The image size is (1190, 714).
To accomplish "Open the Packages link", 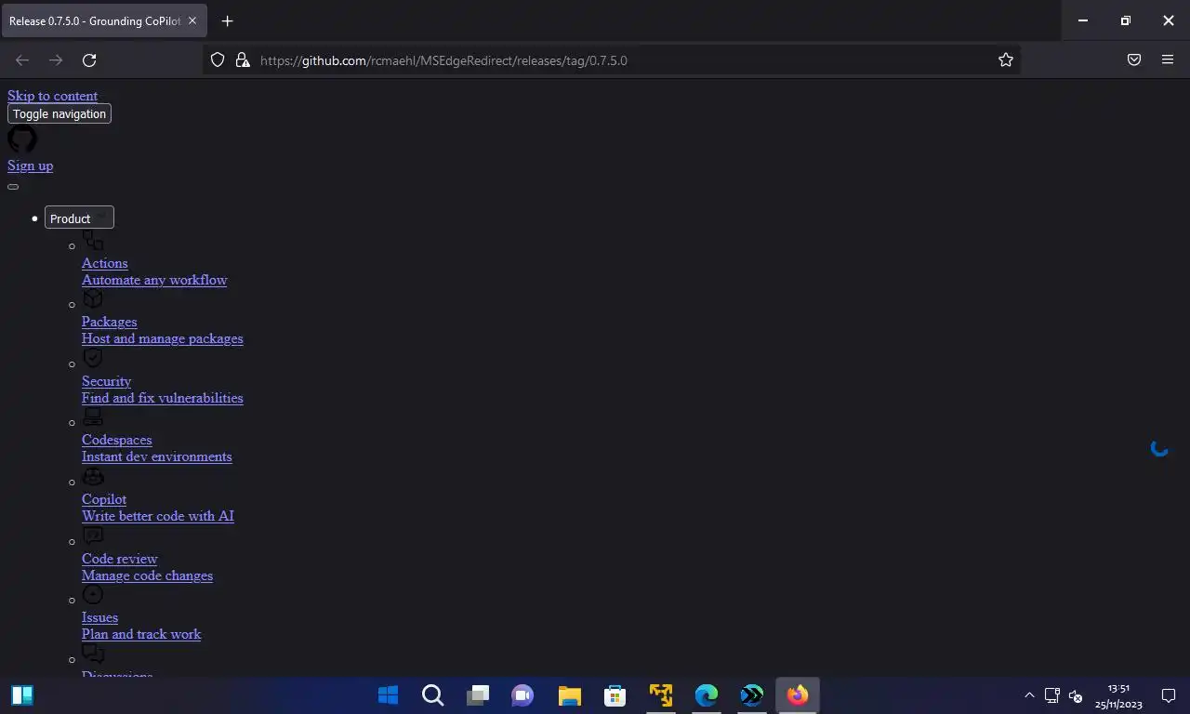I will pyautogui.click(x=109, y=322).
